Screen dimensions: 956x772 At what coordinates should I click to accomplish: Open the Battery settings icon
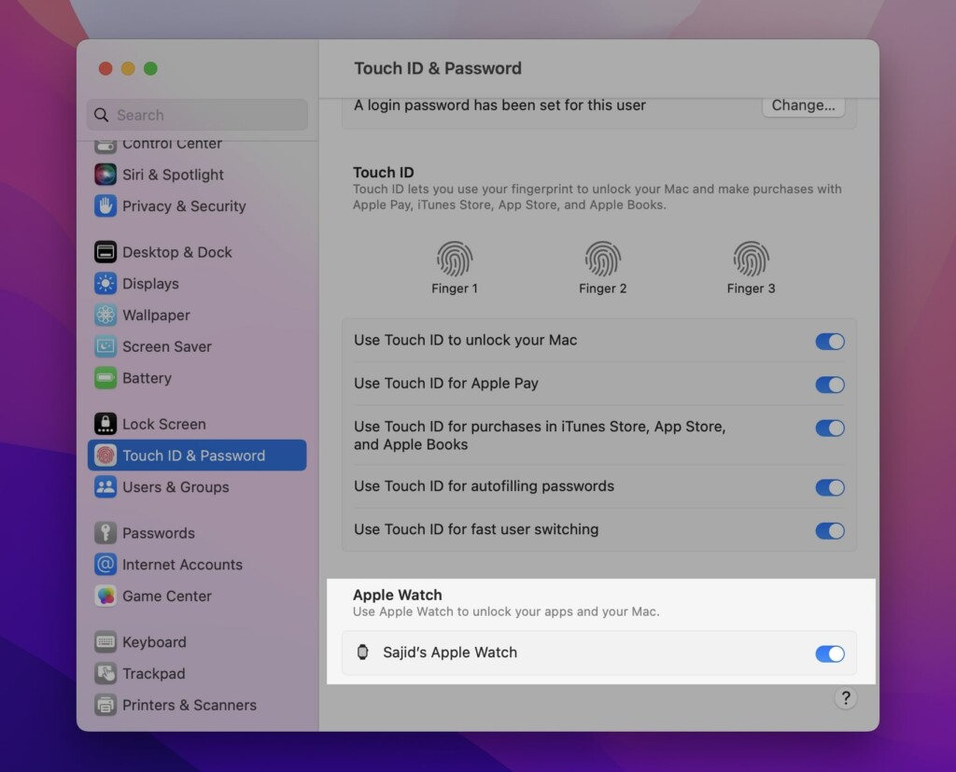click(x=105, y=378)
